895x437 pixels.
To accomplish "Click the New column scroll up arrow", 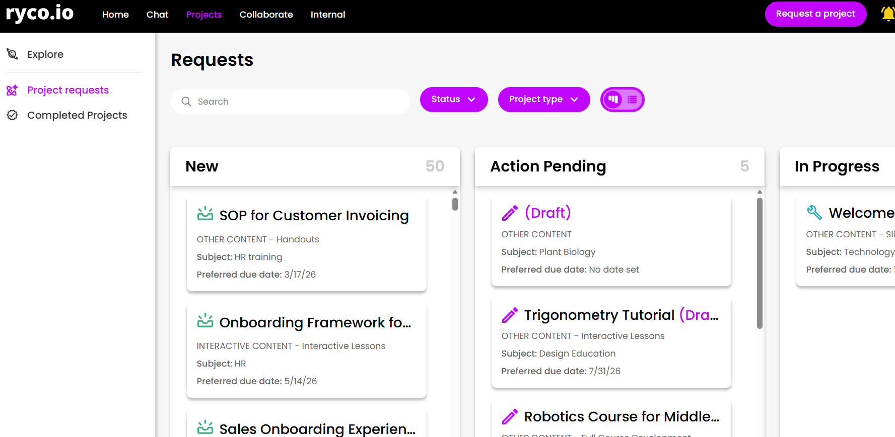I will pyautogui.click(x=455, y=192).
